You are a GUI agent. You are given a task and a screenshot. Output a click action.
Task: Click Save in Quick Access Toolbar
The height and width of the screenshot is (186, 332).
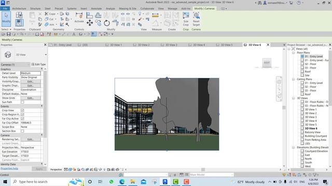pos(8,34)
